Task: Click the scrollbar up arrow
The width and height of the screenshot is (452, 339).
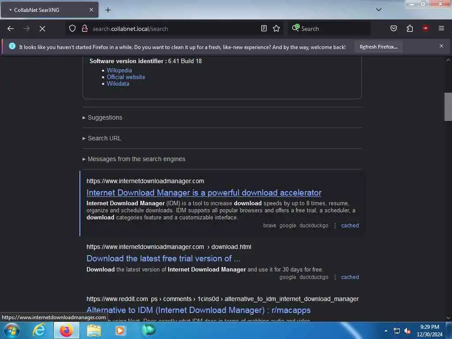Action: click(448, 60)
